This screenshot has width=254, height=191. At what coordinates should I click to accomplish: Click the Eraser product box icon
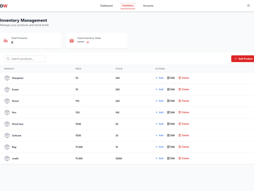click(7, 90)
